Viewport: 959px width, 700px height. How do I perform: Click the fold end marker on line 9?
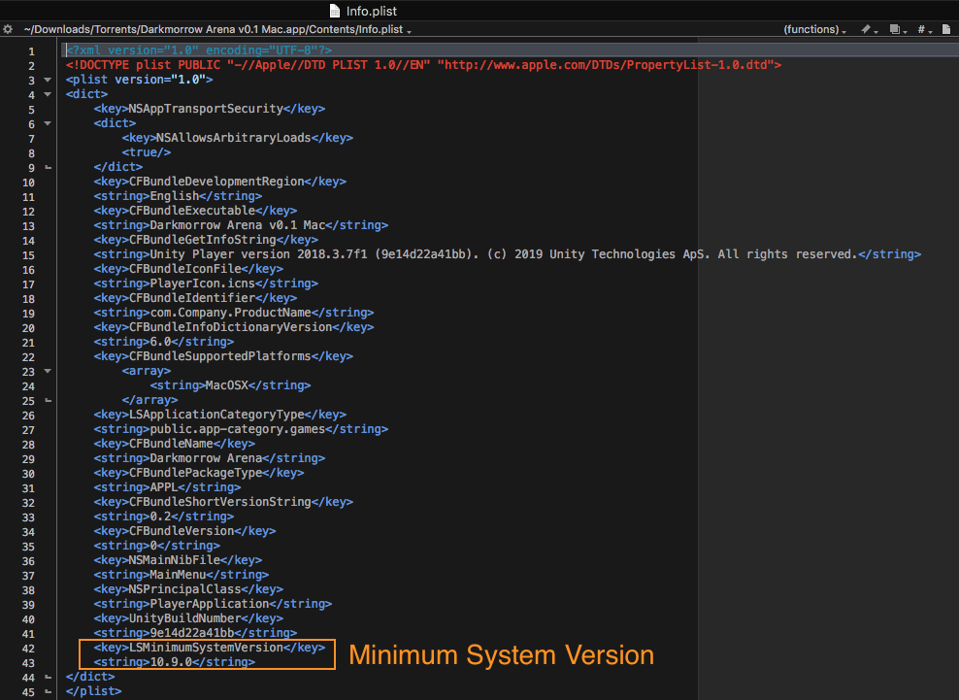click(49, 167)
